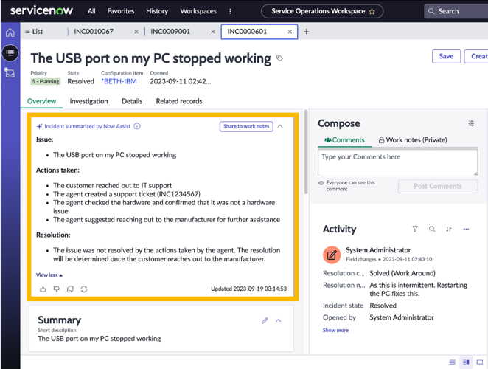This screenshot has width=488, height=369.
Task: Open the *BETH-IBM configuration item link
Action: click(x=119, y=81)
